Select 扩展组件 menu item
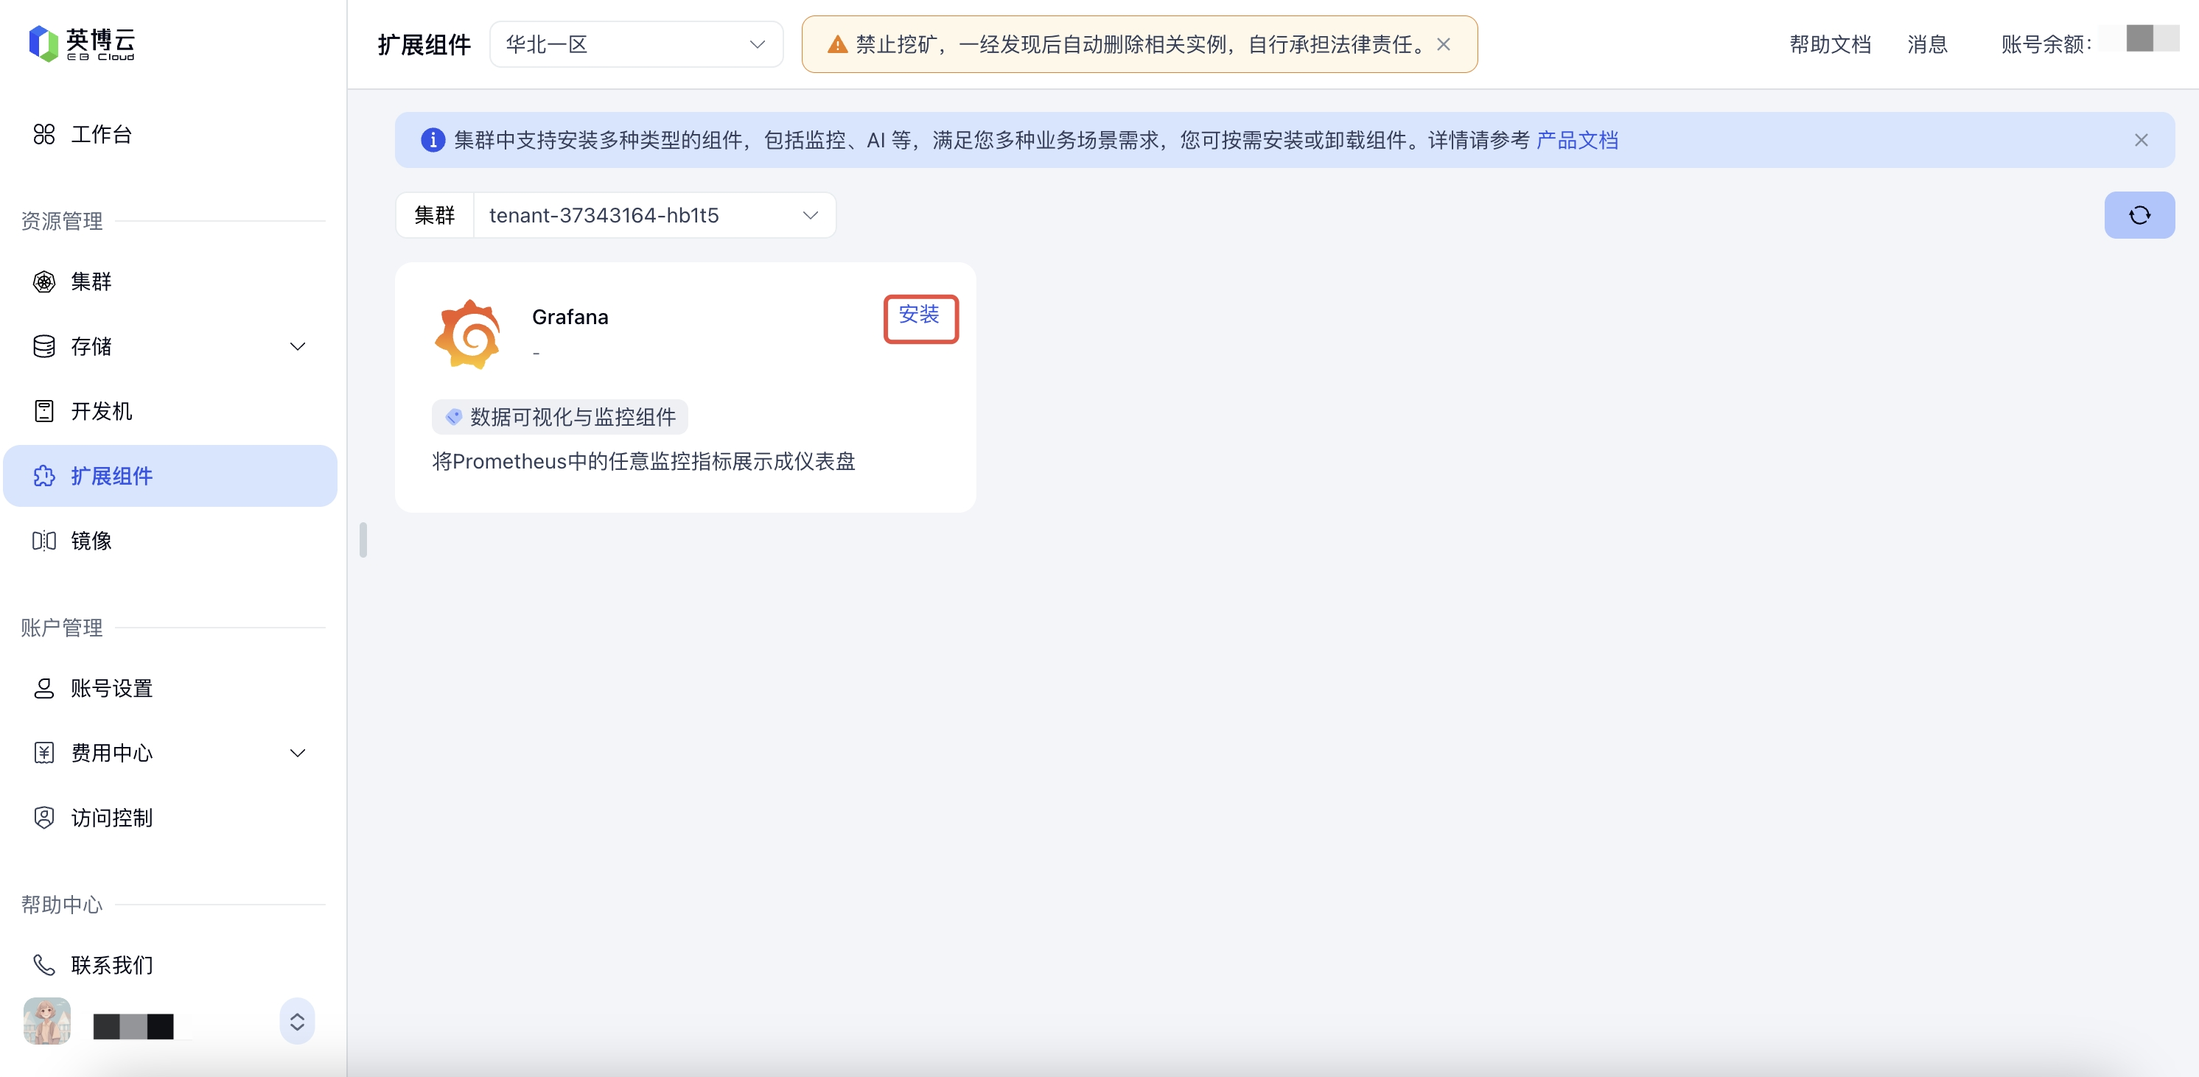Screen dimensions: 2199x1077 [x=170, y=476]
